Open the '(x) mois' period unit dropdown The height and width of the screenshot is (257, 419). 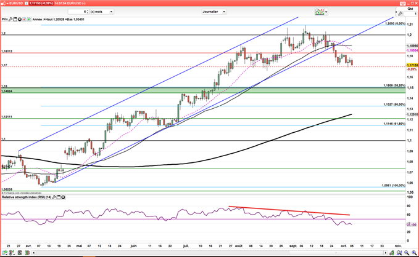click(x=102, y=12)
